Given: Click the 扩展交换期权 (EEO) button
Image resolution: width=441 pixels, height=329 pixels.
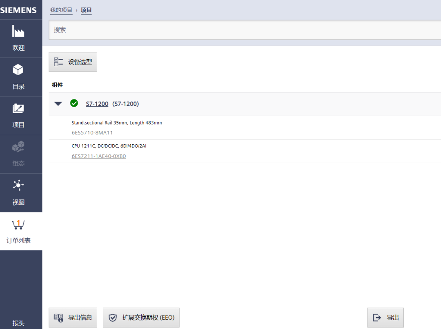Looking at the screenshot, I should (141, 318).
